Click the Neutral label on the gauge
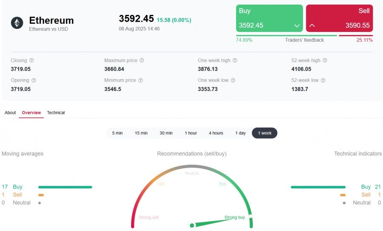The height and width of the screenshot is (231, 383). coord(192,173)
